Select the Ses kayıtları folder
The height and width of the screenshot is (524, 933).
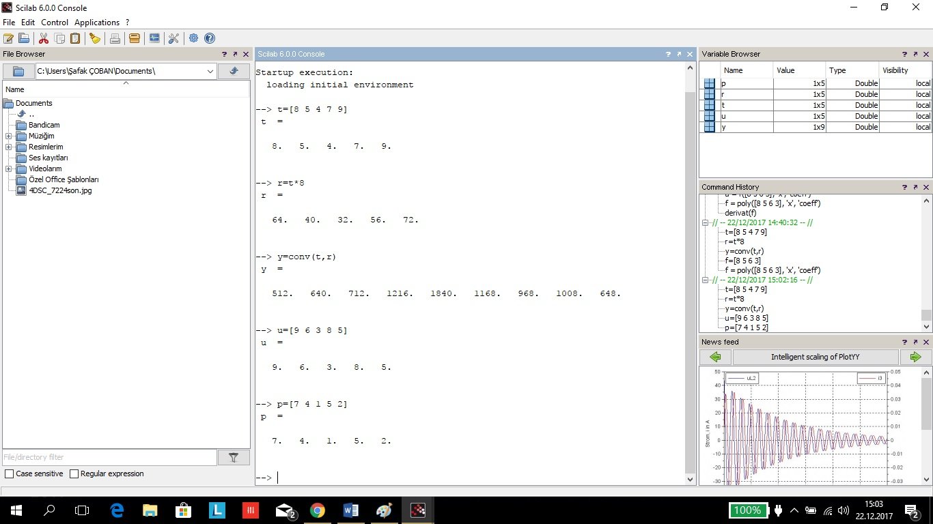48,158
